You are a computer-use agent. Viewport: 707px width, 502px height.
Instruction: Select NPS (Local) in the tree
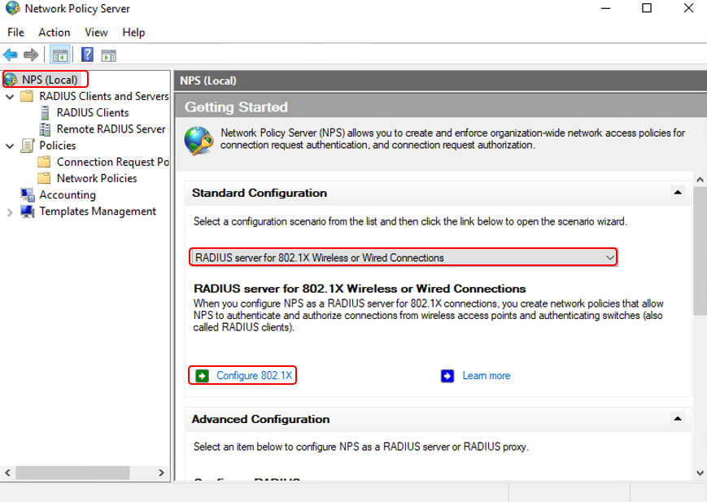[50, 80]
